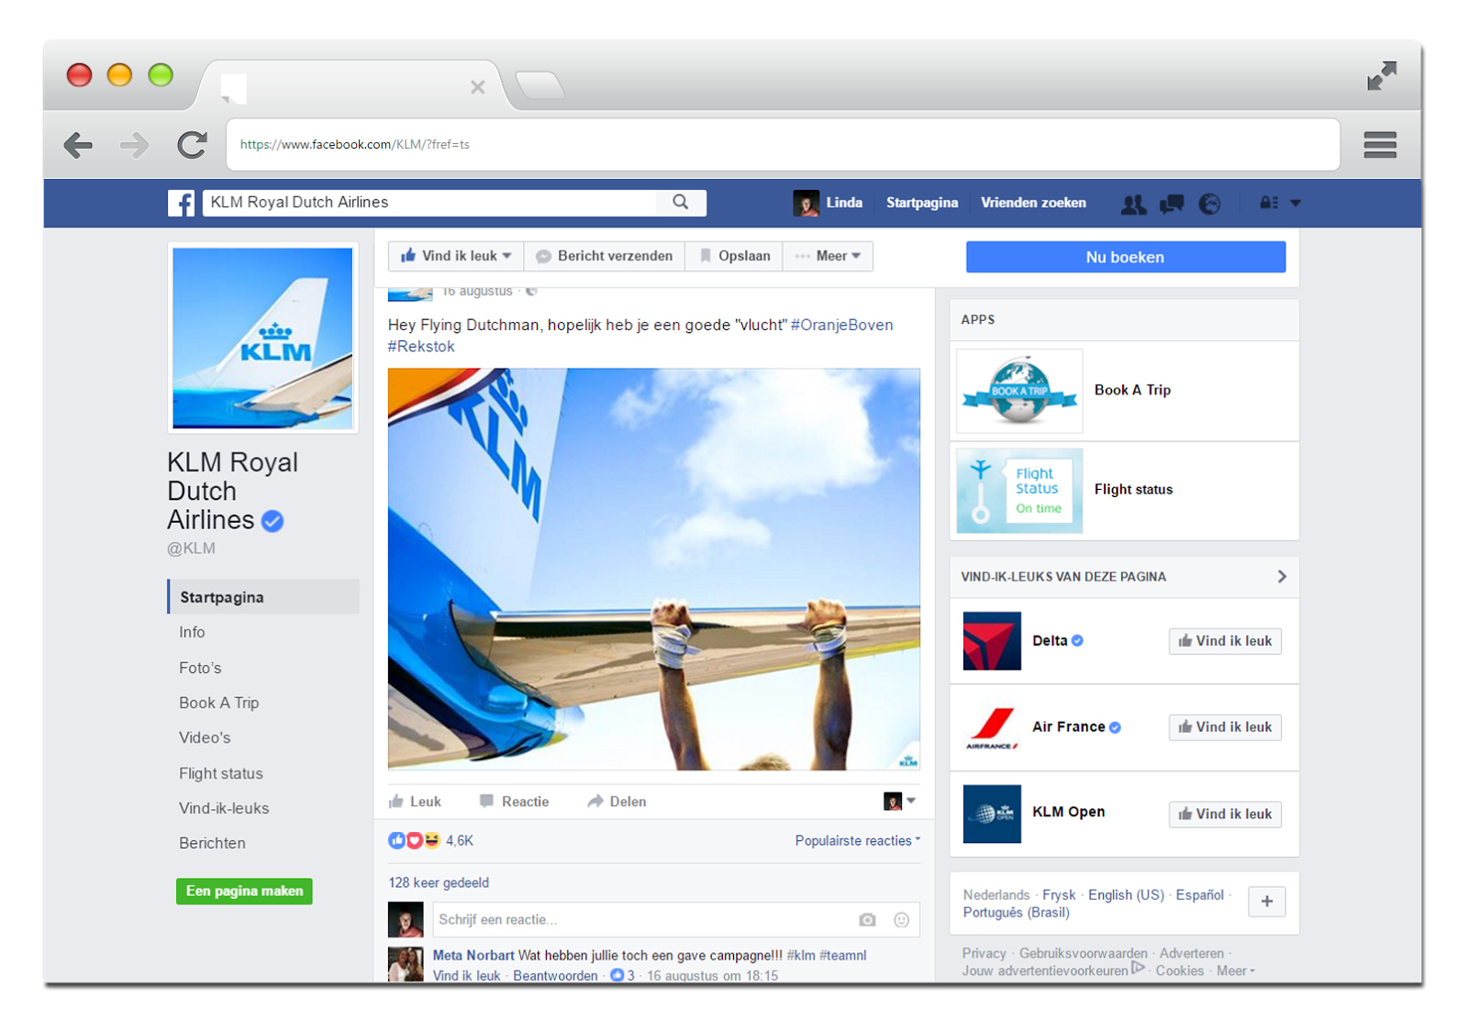Open the KLM tail post photo
Screen dimensions: 1468x1020
click(x=653, y=569)
